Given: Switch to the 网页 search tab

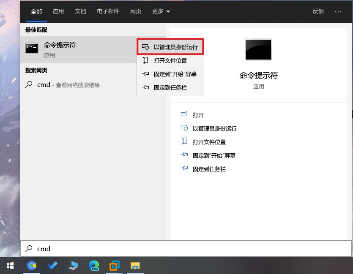Looking at the screenshot, I should (136, 11).
